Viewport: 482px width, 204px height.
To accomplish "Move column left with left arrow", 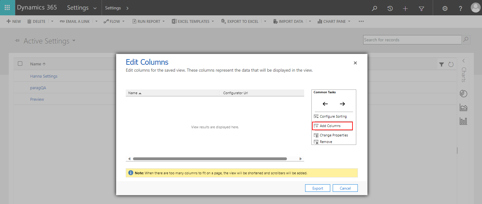I will (325, 104).
